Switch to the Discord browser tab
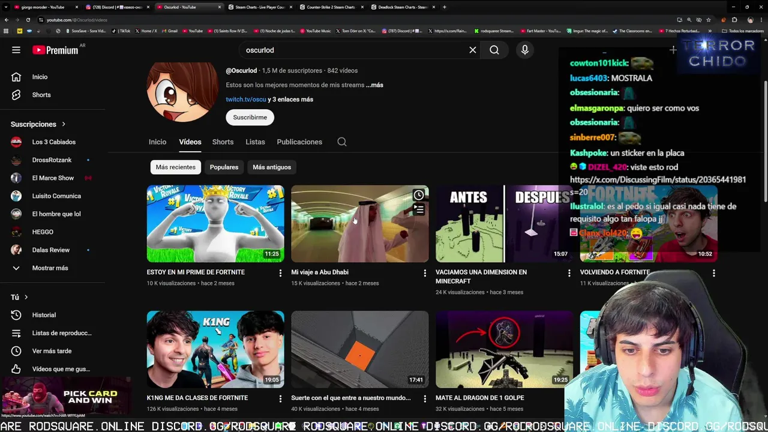Screen dimensions: 768x432 117,7
